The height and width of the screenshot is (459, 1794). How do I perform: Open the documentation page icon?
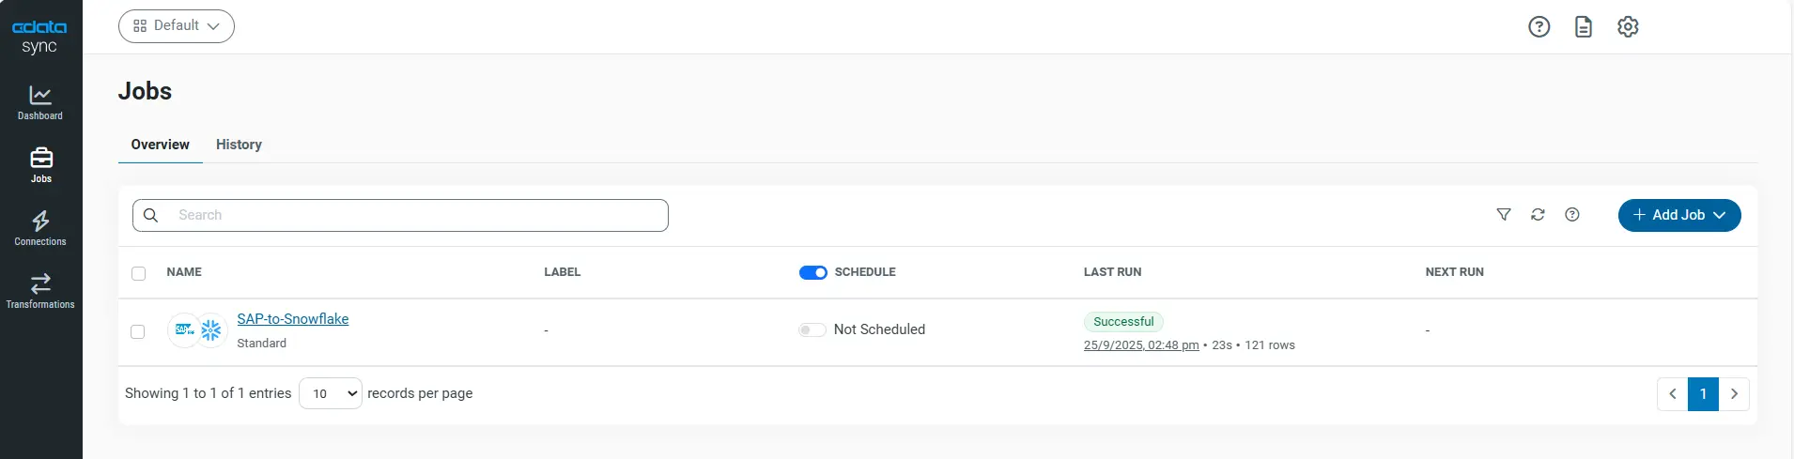[1584, 27]
